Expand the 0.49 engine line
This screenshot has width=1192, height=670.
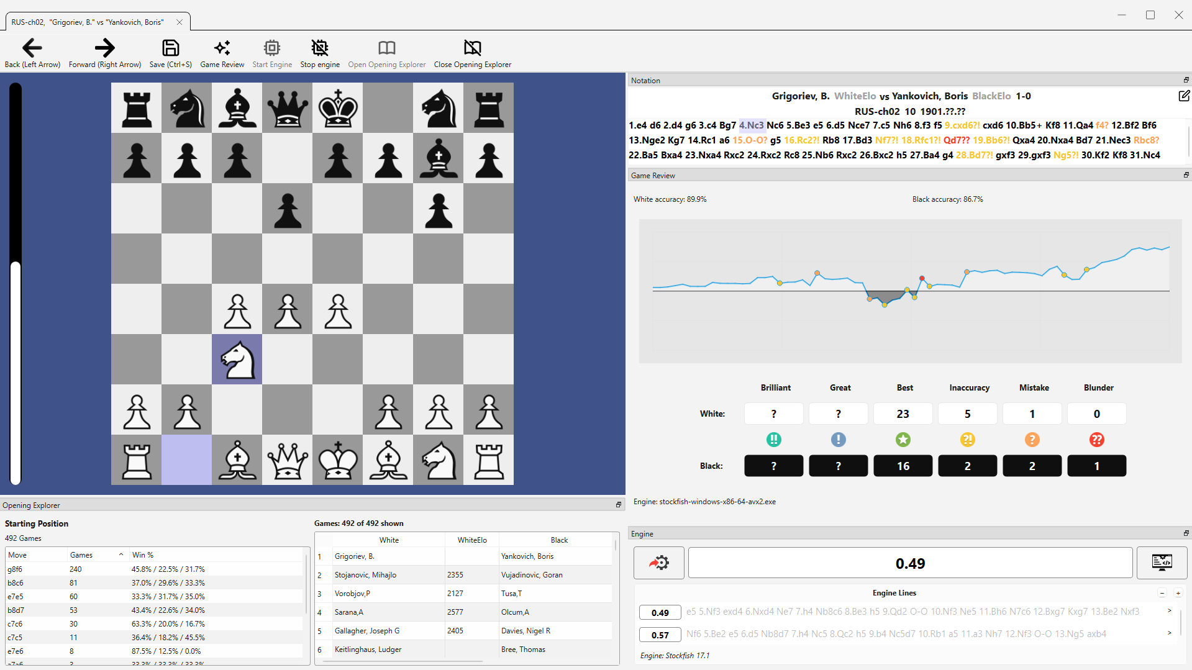pyautogui.click(x=1170, y=611)
